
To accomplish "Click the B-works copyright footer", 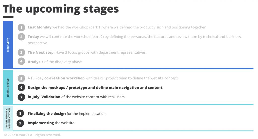I will click(x=33, y=135).
